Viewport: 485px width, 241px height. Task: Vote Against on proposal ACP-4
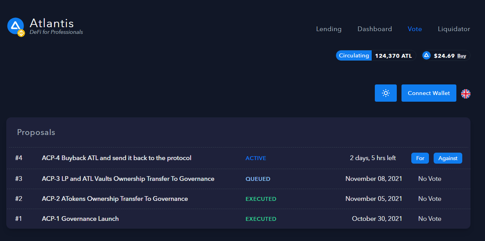tap(448, 158)
